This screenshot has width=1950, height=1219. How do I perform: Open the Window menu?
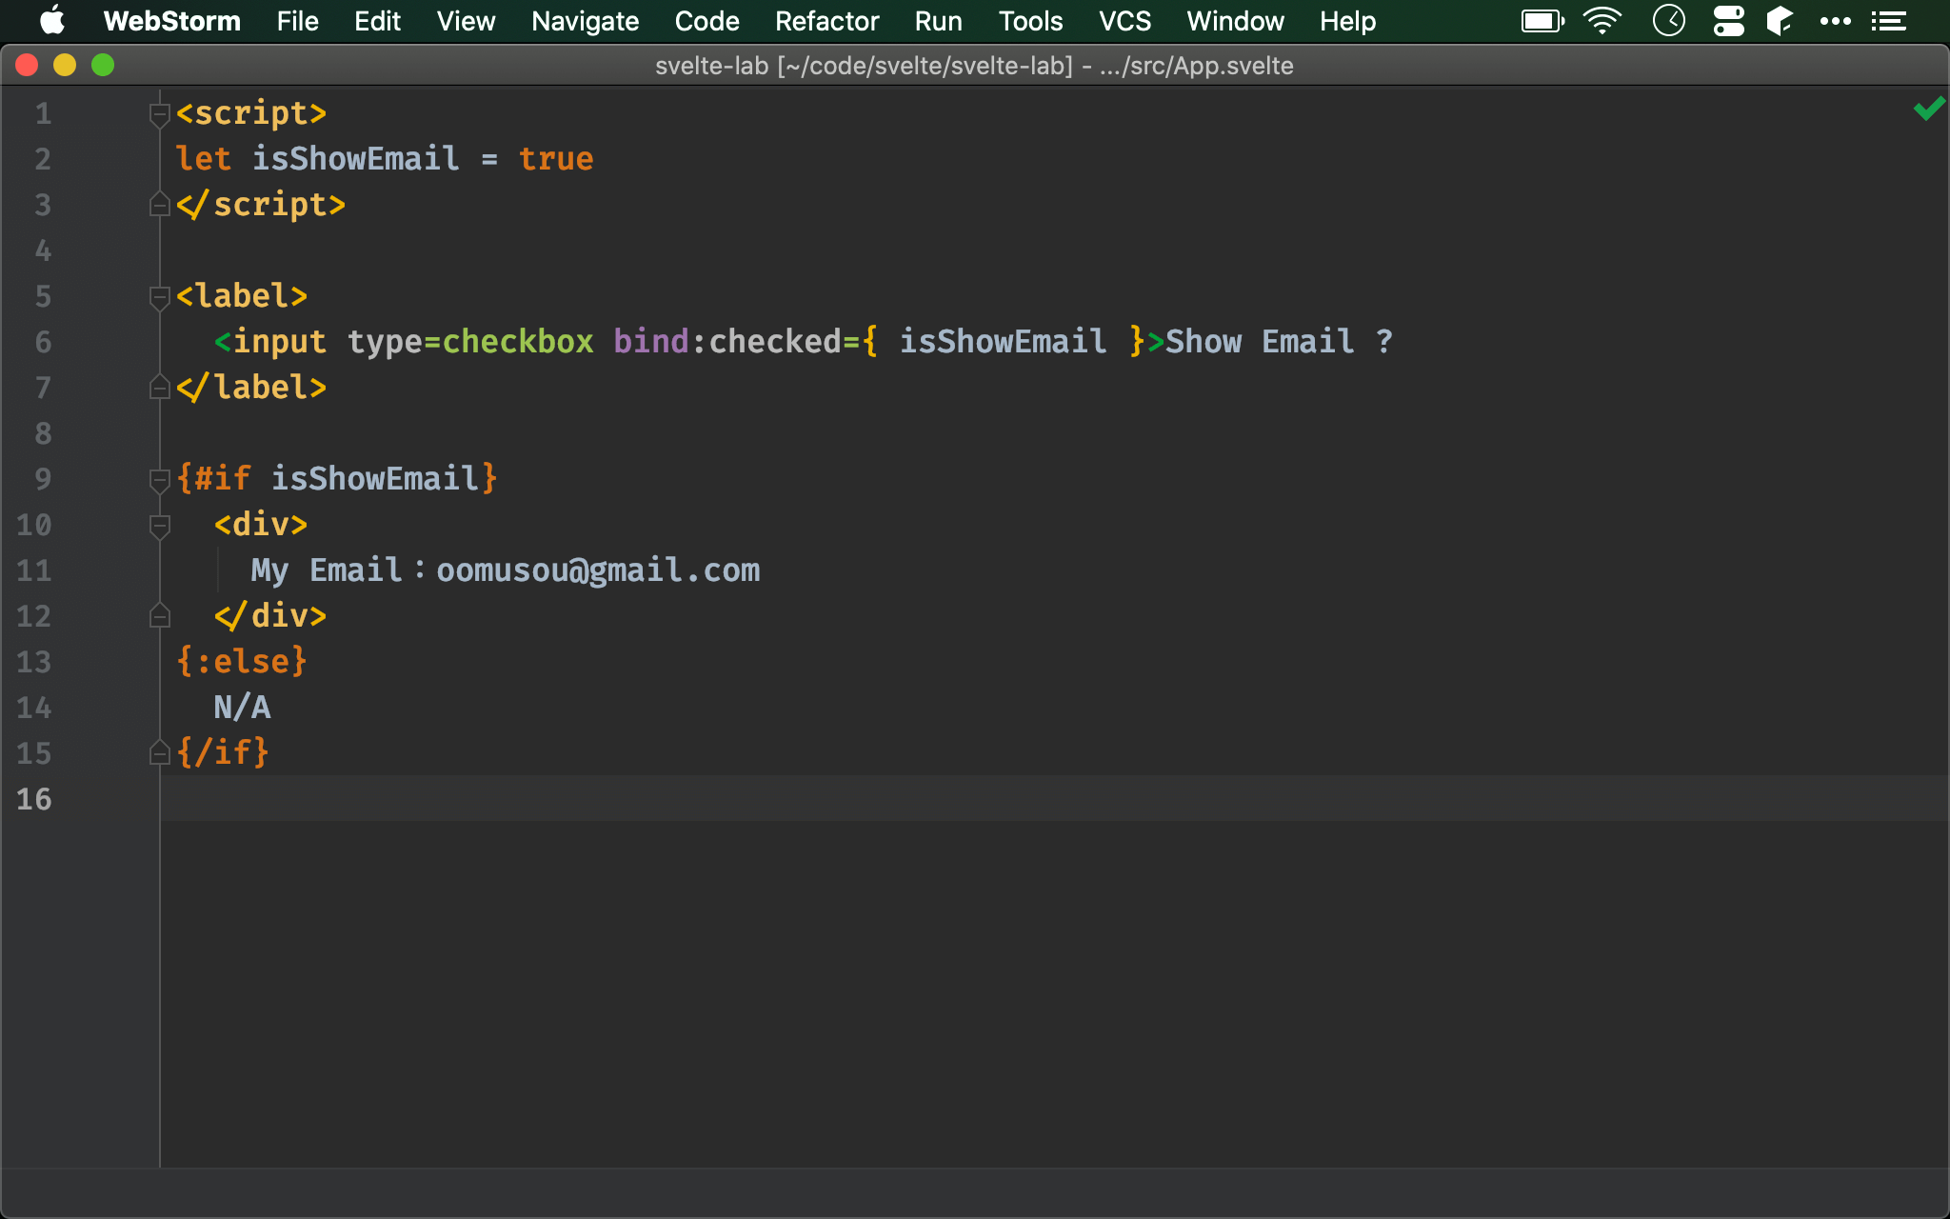click(x=1235, y=21)
